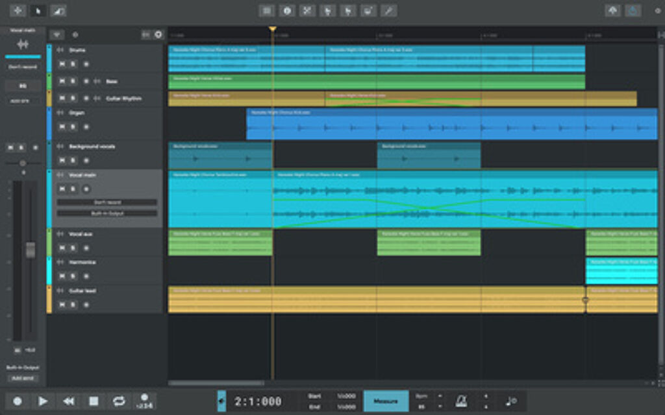
Task: Click the Measure button in the bottom bar
Action: pyautogui.click(x=386, y=401)
